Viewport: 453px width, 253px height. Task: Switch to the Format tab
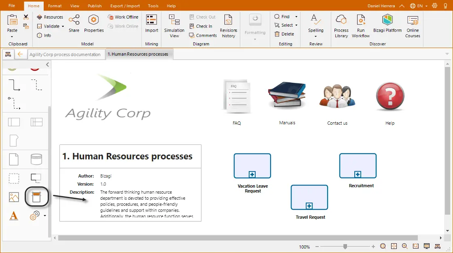point(55,6)
